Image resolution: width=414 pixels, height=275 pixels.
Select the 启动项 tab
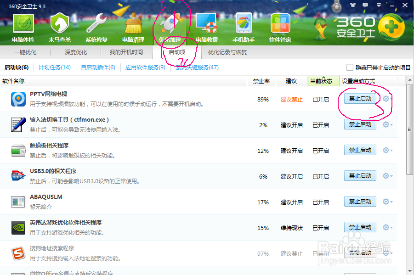point(177,52)
